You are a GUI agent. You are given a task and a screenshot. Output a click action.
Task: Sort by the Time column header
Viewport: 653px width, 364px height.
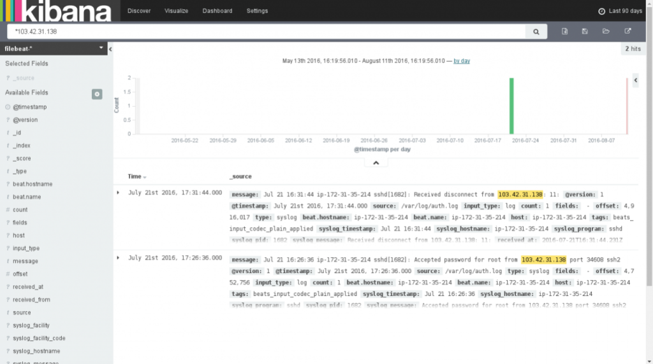coord(136,177)
